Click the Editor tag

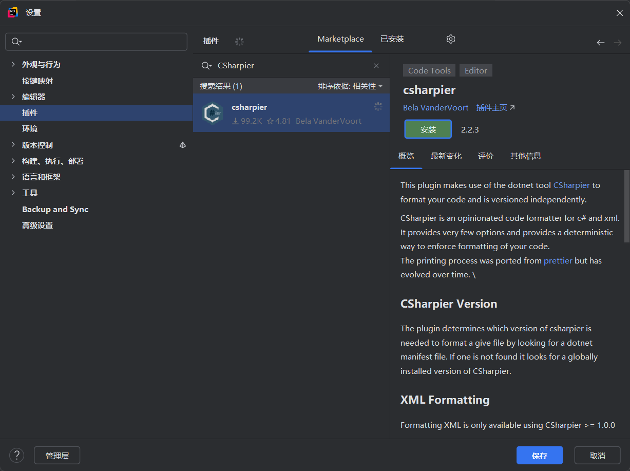(x=476, y=70)
